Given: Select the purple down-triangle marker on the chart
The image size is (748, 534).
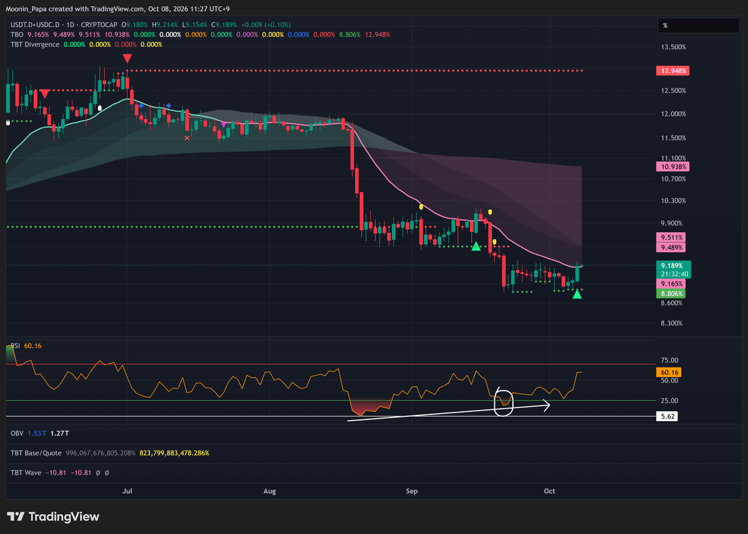Looking at the screenshot, I should pos(223,125).
